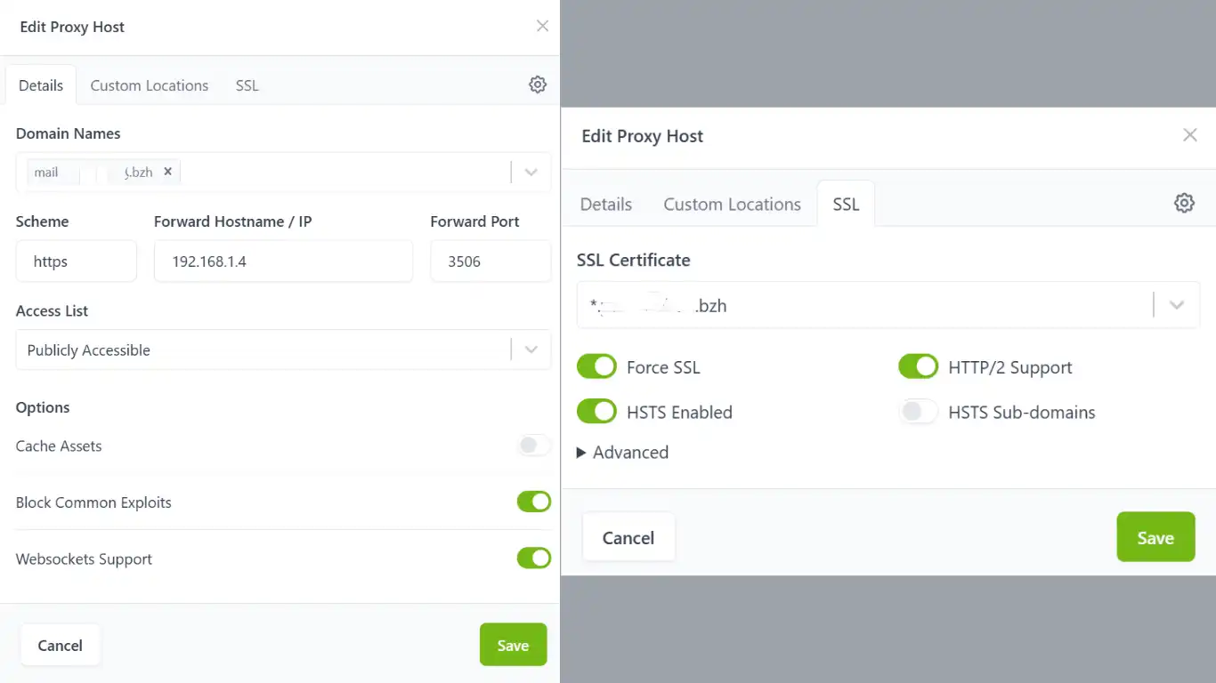This screenshot has width=1216, height=683.
Task: Close the left Edit Proxy Host dialog
Action: (542, 27)
